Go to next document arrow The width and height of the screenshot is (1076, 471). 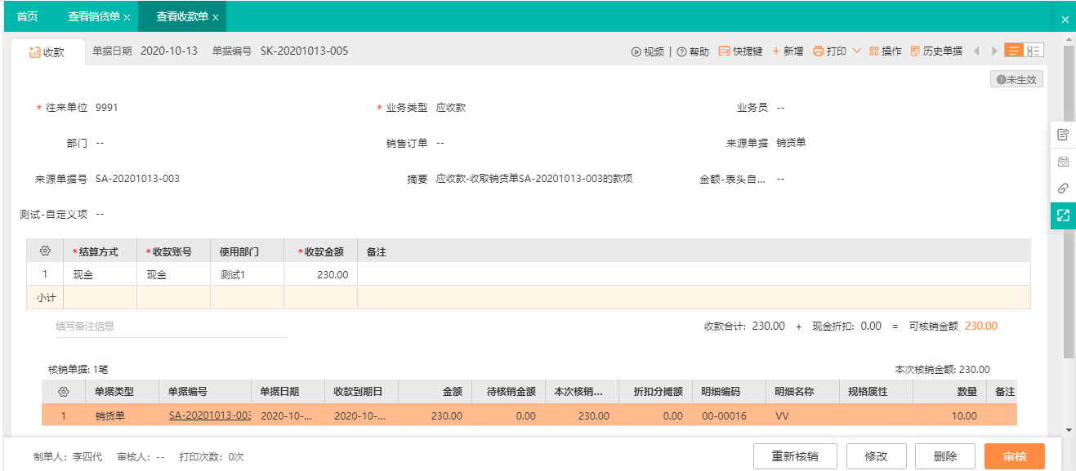994,51
